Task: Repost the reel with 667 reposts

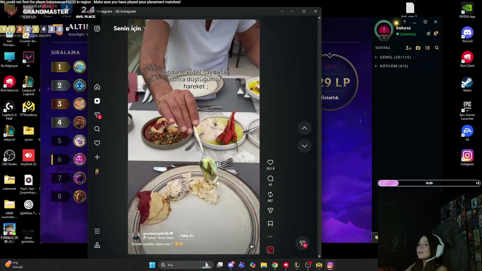Action: [270, 195]
